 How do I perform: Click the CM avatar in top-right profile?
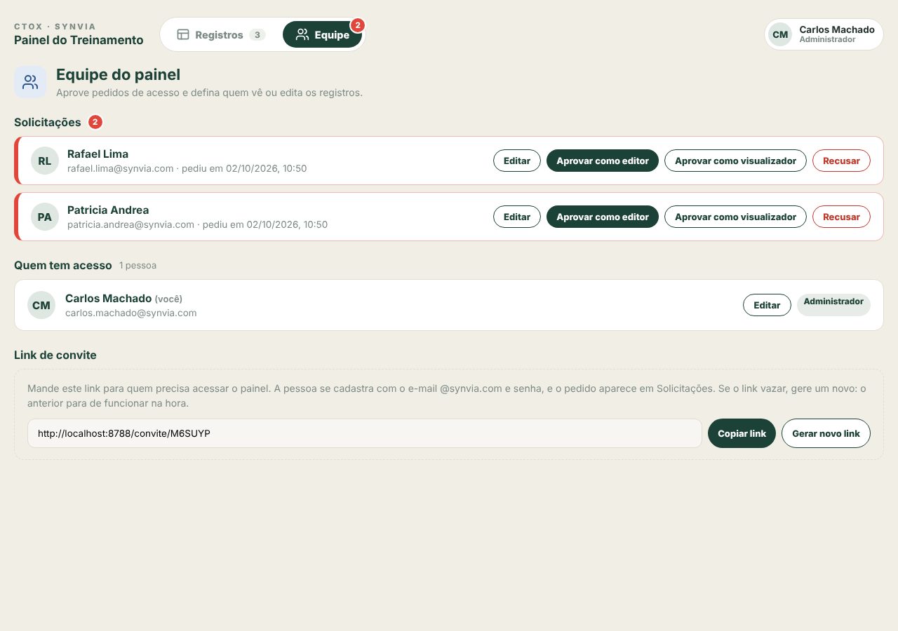780,34
